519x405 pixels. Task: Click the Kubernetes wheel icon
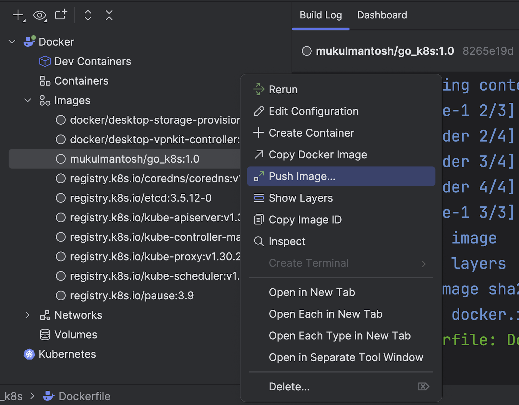point(29,354)
